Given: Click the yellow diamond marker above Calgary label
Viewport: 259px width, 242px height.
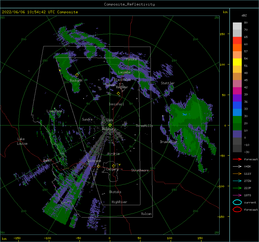Looking at the screenshot, I should coord(114,166).
